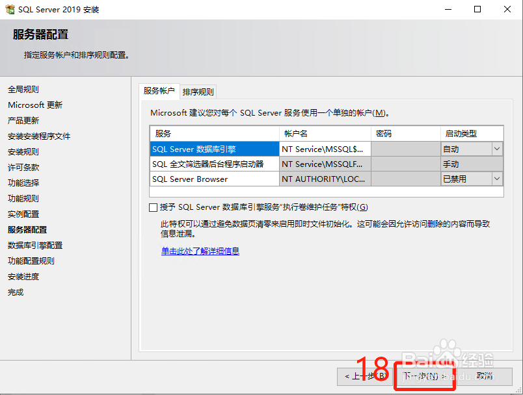The image size is (523, 395).
Task: Select 完成 step in sidebar
Action: coord(16,292)
